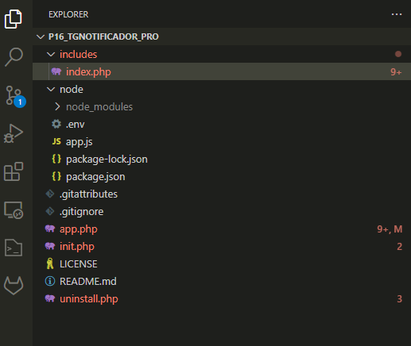Collapse the P16_TGNOTIFICADOR_PRO root folder

pos(222,37)
